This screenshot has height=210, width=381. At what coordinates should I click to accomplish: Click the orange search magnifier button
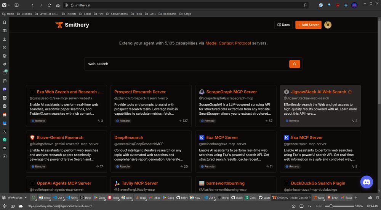pos(295,64)
